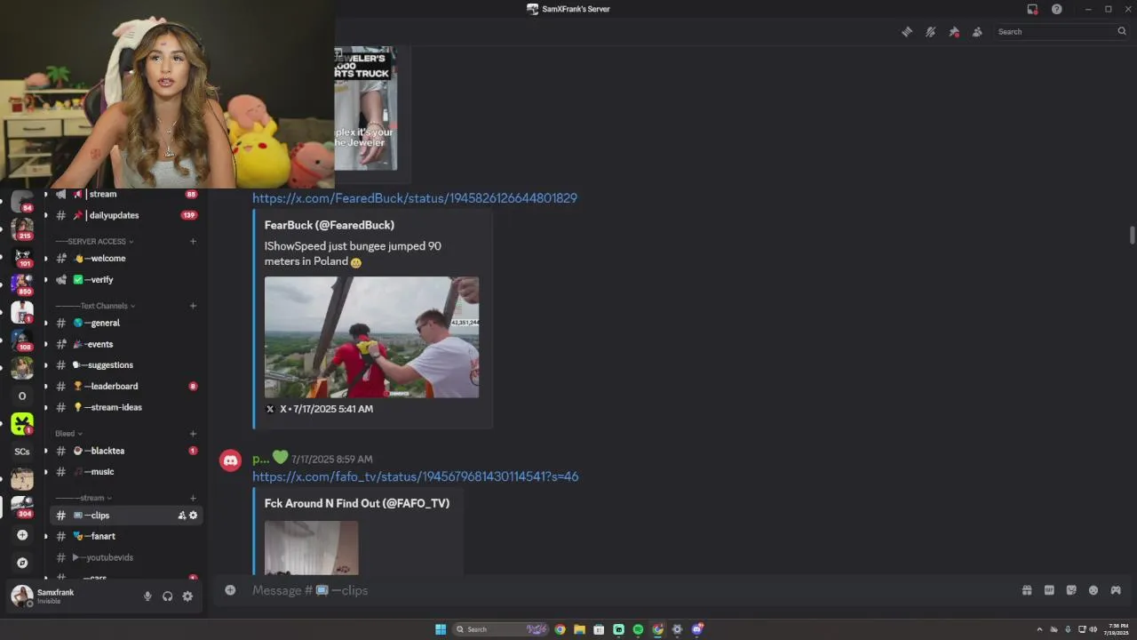
Task: Open the Windows Start button
Action: pyautogui.click(x=441, y=629)
